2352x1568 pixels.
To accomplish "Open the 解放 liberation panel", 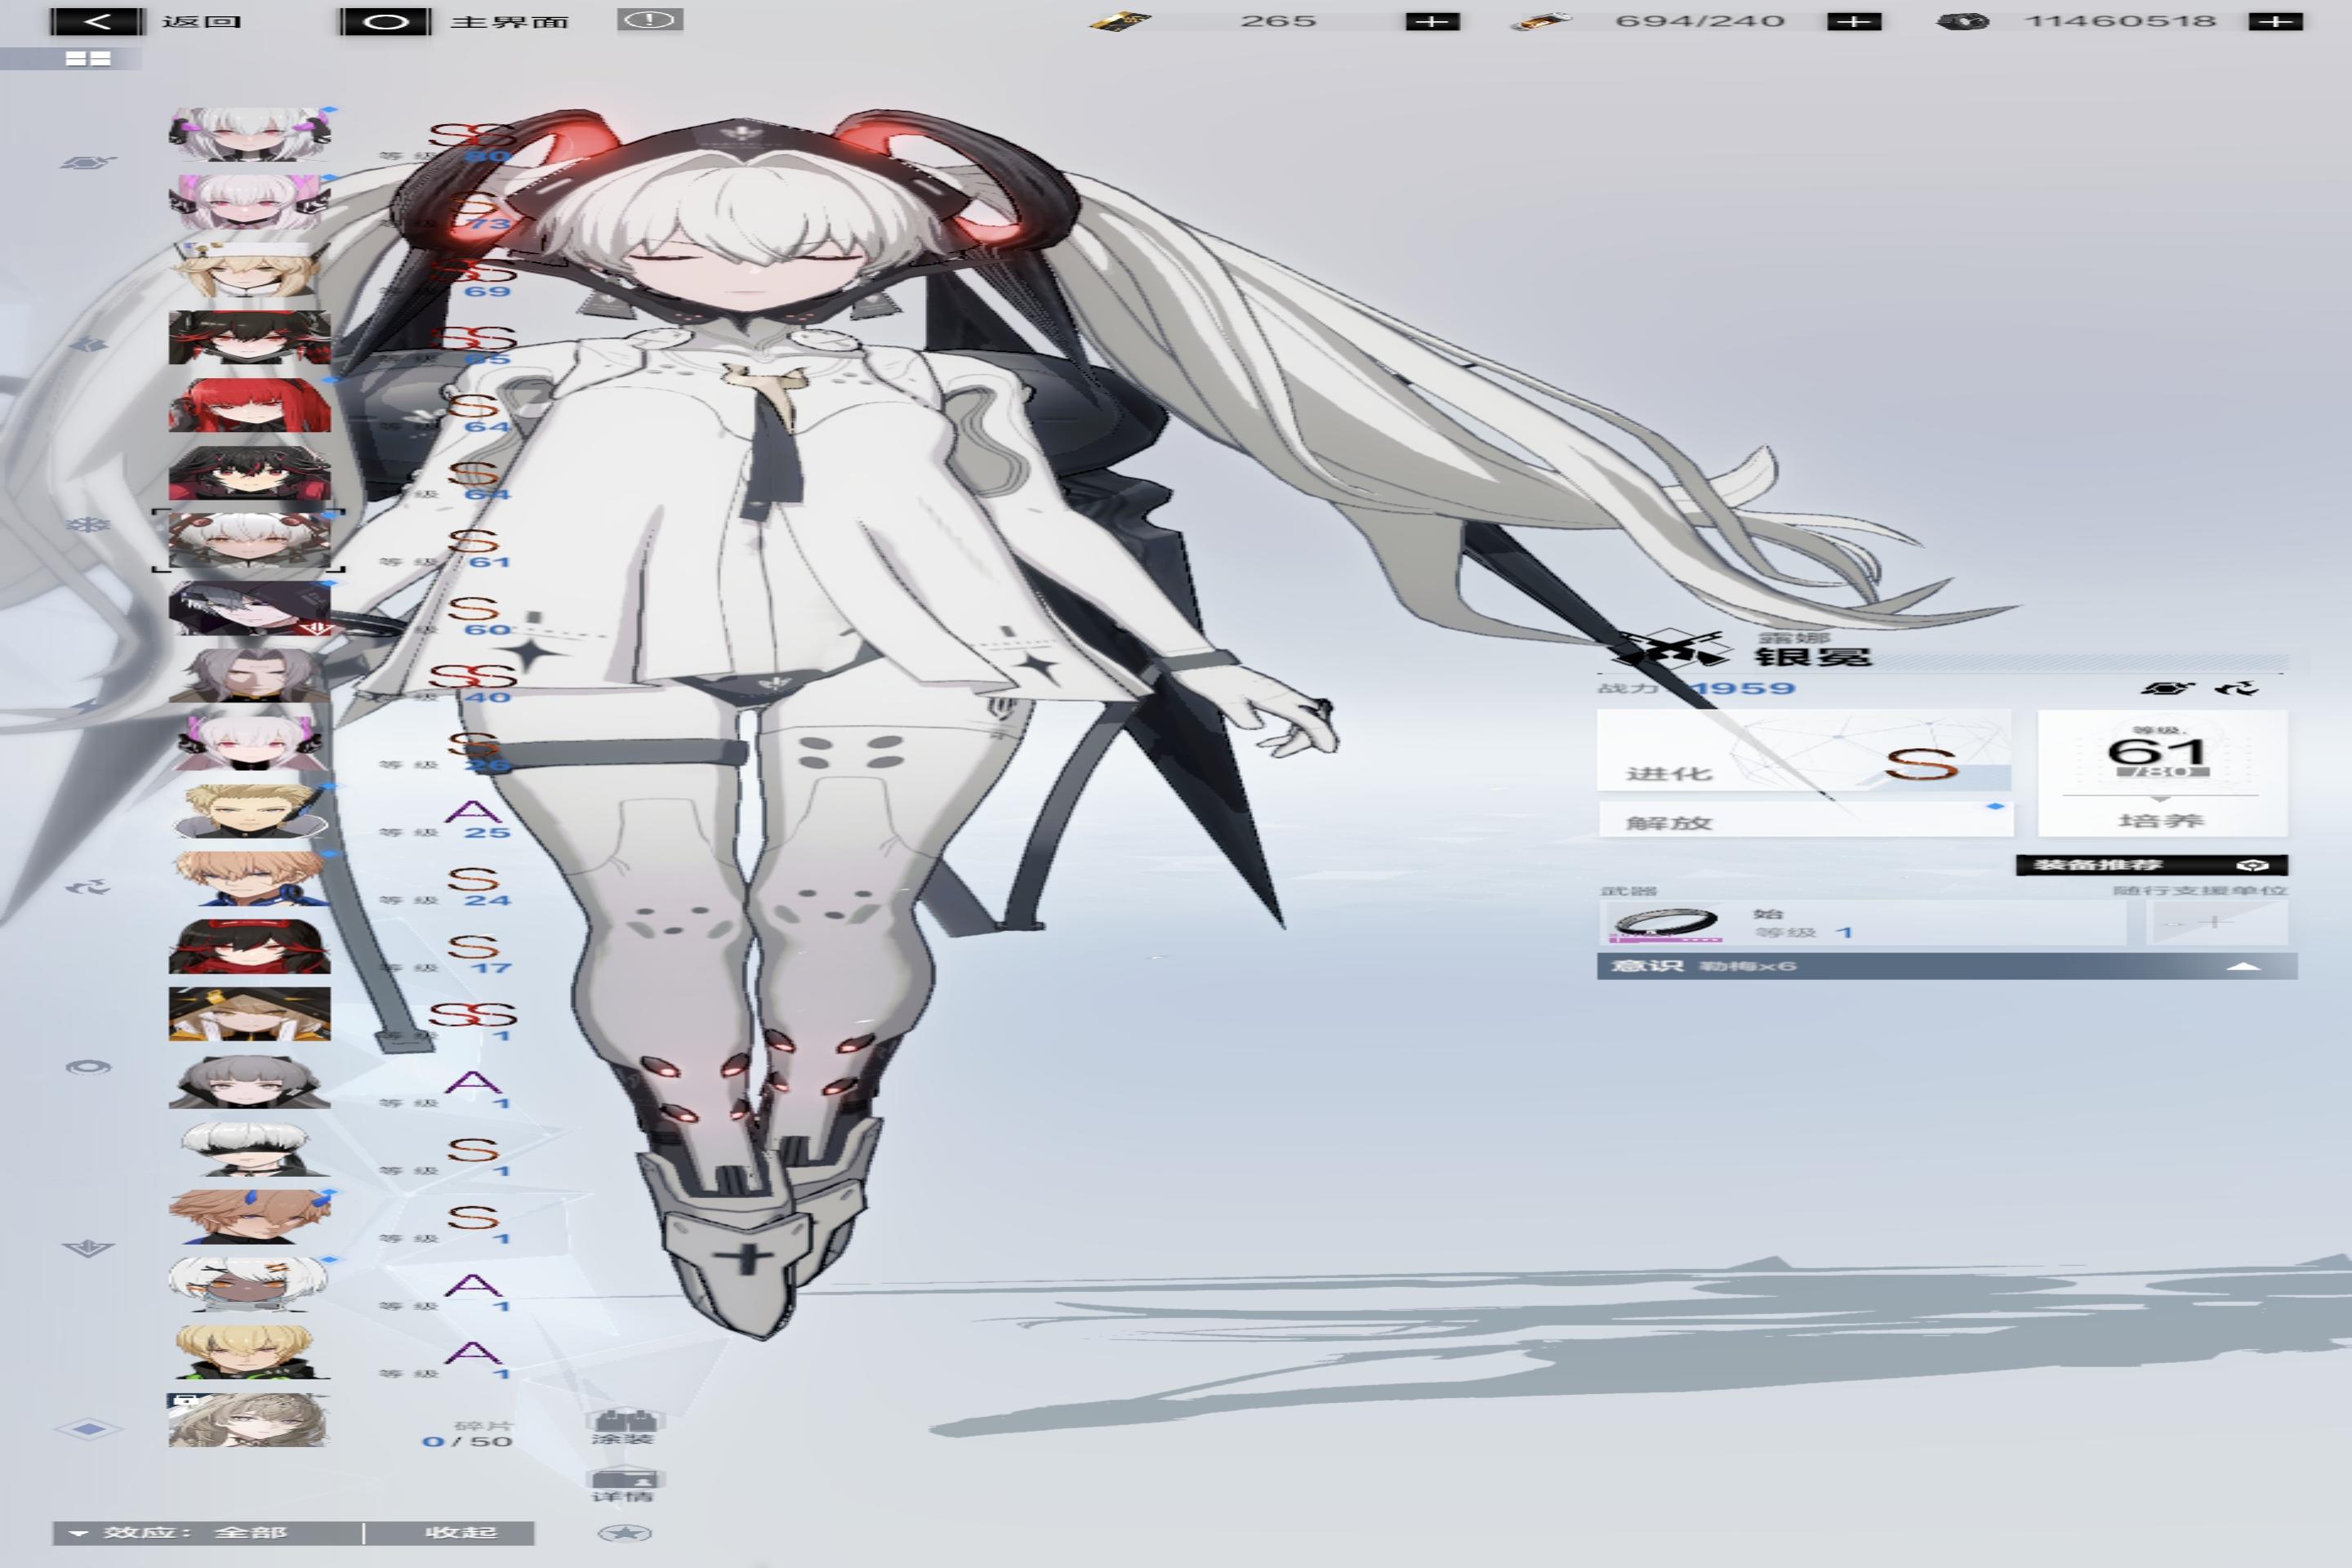I will click(x=1805, y=819).
